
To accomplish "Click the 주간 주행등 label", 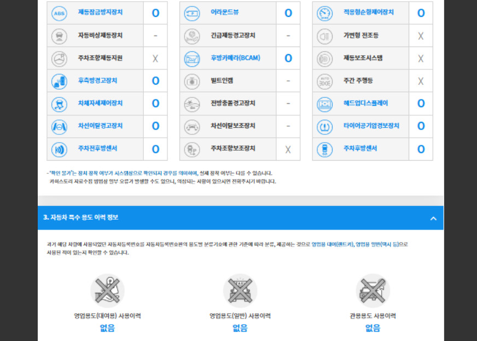I will coord(358,80).
